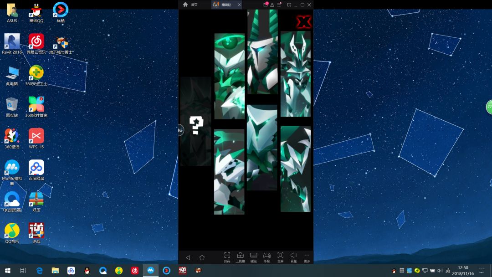Open the 更多 more options in emulator

click(307, 257)
